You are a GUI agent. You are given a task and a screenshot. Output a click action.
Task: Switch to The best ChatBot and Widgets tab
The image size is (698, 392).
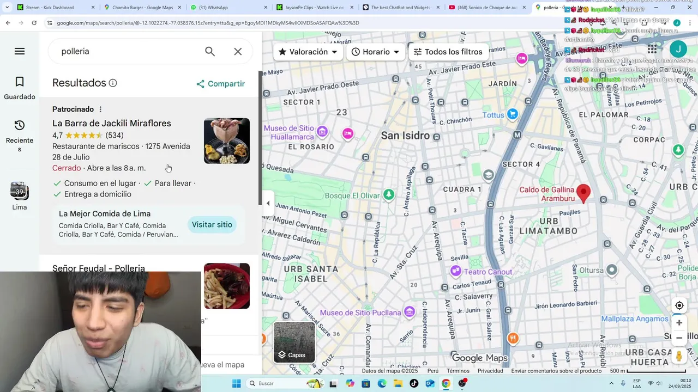401,8
